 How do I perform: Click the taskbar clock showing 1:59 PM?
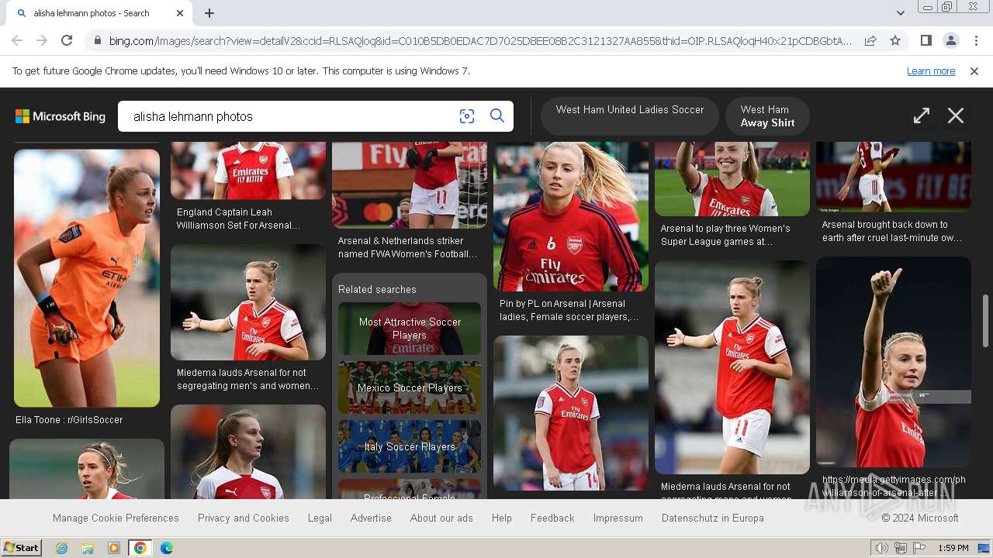pos(953,548)
